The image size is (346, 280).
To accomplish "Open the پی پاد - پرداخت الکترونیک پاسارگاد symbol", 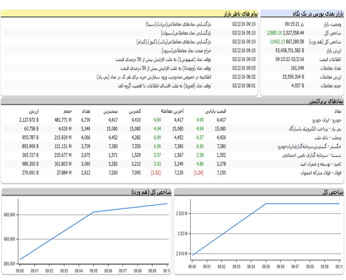I will 315,129.
